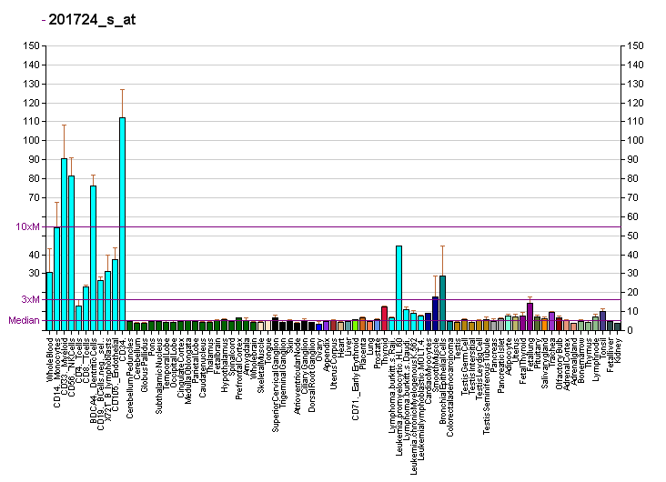Image resolution: width=666 pixels, height=482 pixels.
Task: Click the Tonsil dark purple bar
Action: pyautogui.click(x=602, y=321)
